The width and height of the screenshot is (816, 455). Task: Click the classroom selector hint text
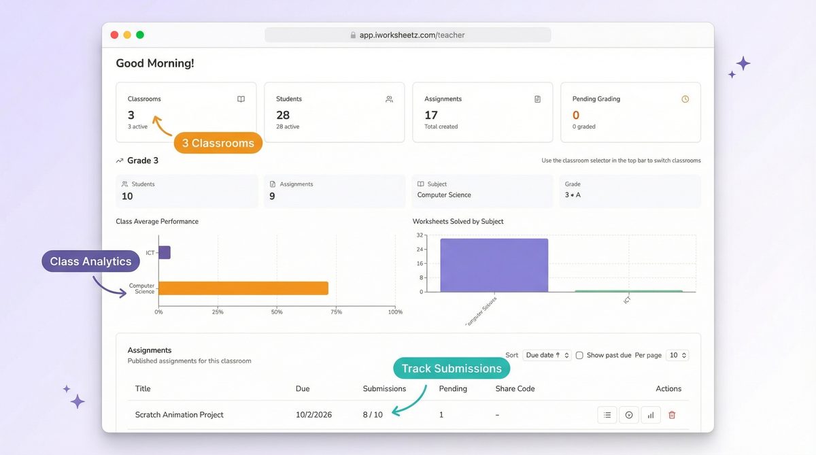tap(621, 161)
